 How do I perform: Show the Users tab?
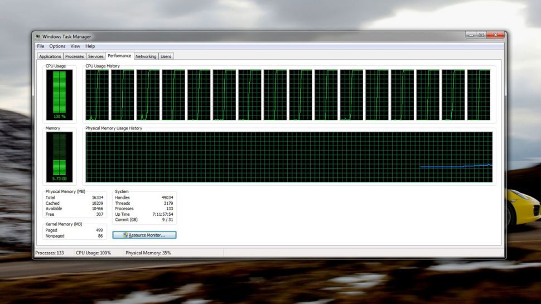tap(166, 56)
